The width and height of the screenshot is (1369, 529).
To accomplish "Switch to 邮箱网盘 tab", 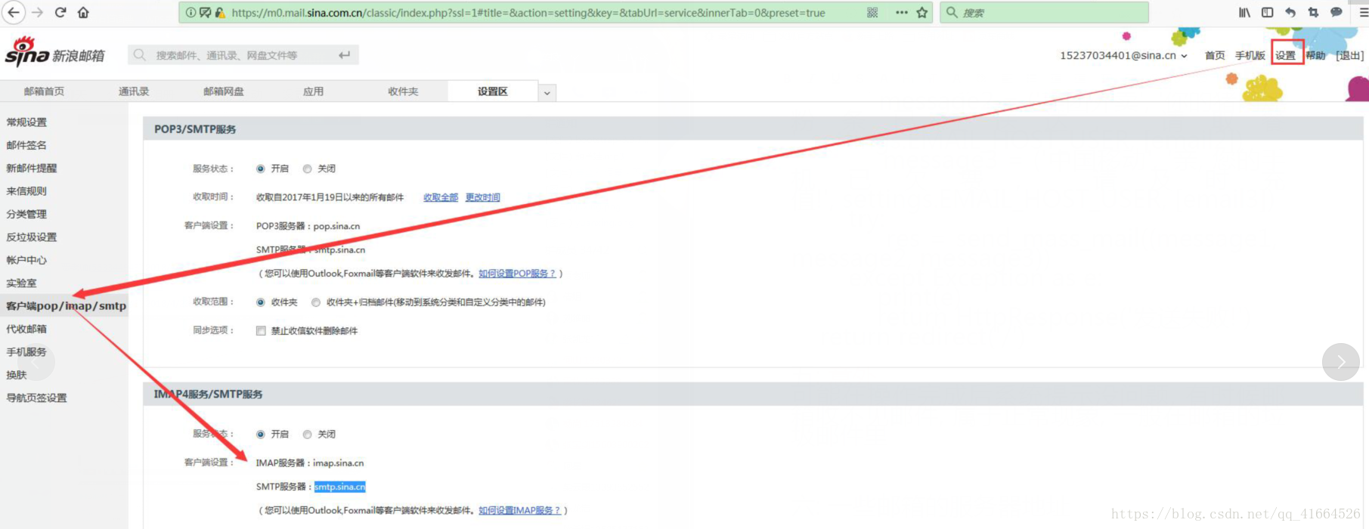I will coord(224,91).
